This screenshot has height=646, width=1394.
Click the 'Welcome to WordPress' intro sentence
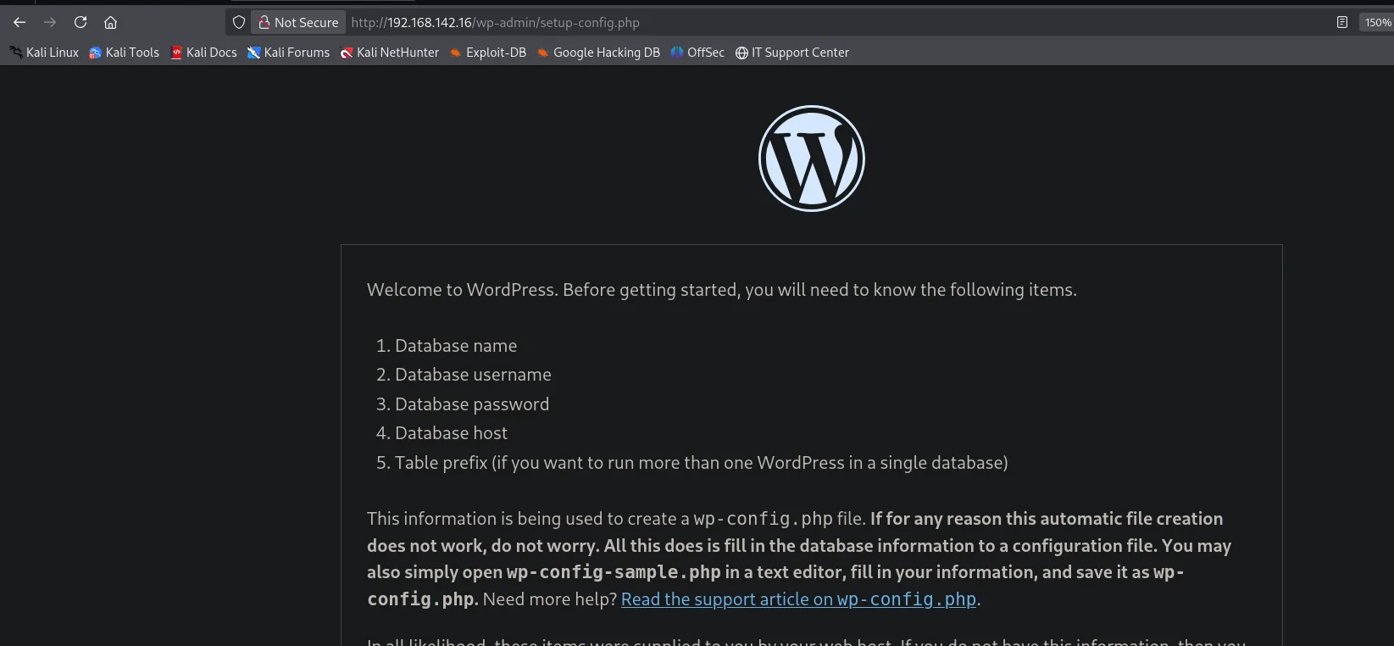tap(722, 290)
